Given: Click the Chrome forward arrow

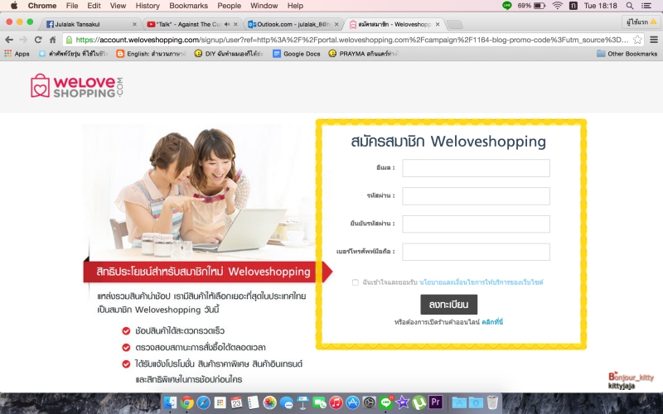Looking at the screenshot, I should 23,40.
